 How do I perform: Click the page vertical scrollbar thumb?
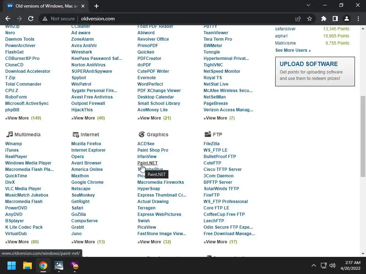point(363,136)
